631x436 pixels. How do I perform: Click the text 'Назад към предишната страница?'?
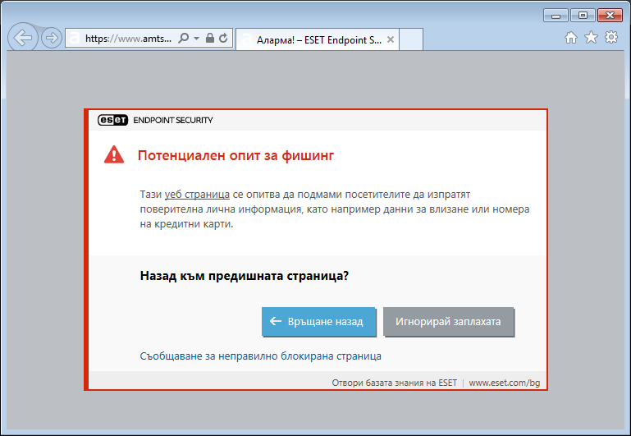pos(245,276)
